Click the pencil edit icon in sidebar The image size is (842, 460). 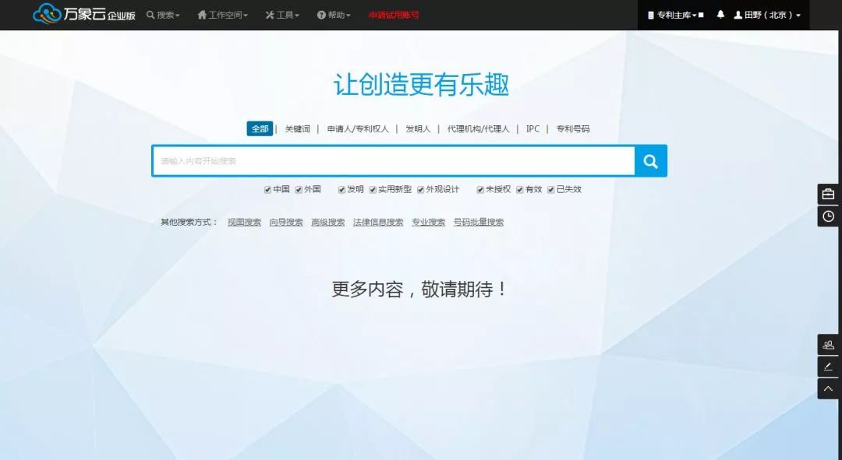pyautogui.click(x=828, y=366)
